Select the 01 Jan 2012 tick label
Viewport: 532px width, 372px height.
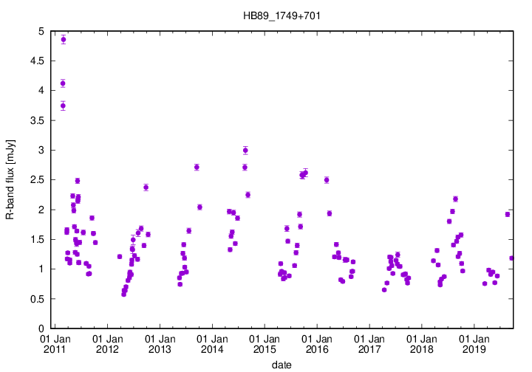pyautogui.click(x=107, y=342)
